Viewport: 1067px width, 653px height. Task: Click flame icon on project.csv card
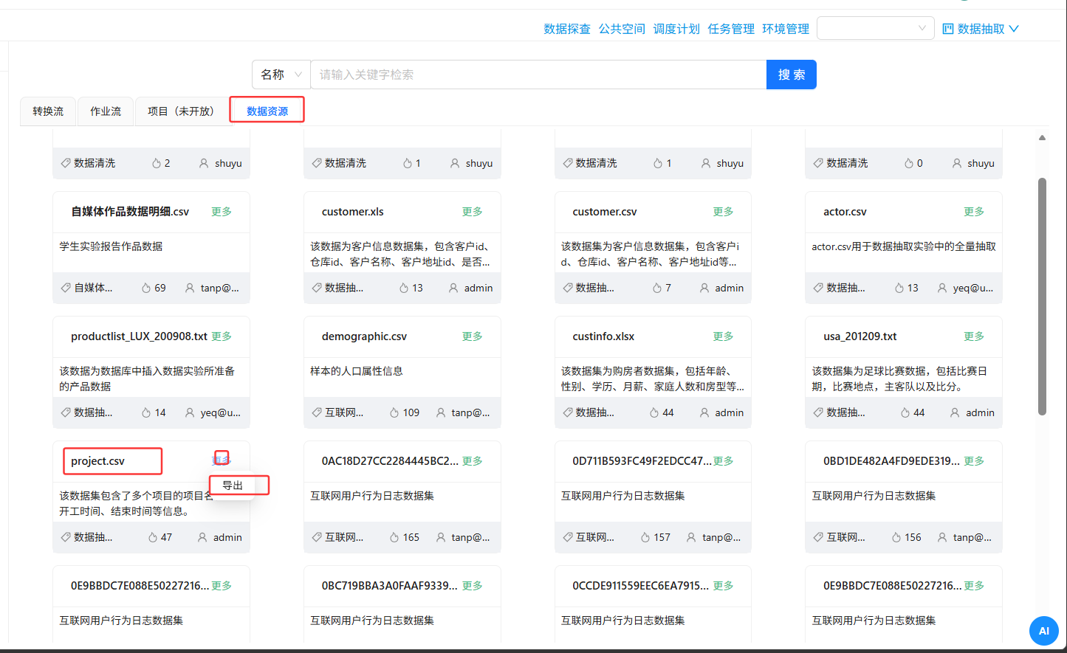[153, 537]
